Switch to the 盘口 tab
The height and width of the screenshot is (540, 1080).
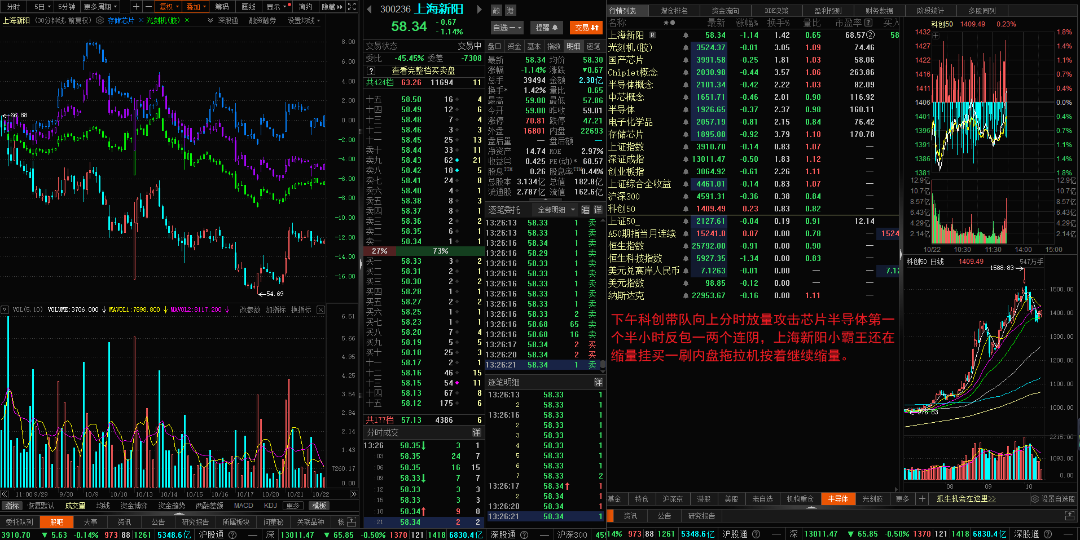click(495, 46)
